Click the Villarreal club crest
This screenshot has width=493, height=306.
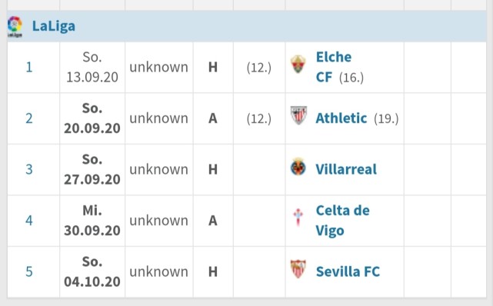[298, 167]
